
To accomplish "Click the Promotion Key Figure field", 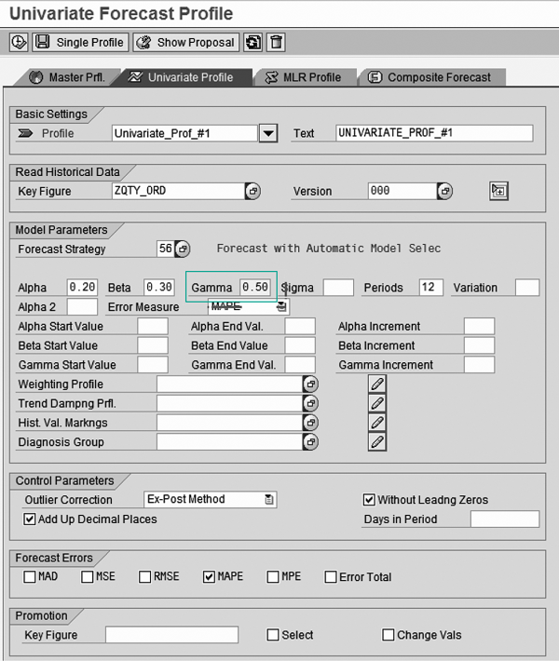I will pos(171,635).
